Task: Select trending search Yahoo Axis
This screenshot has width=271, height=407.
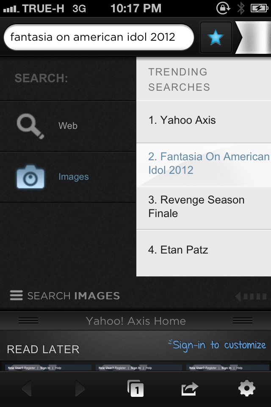Action: pos(204,122)
